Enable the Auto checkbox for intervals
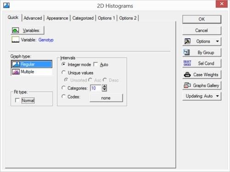The image size is (230, 172). [96, 64]
